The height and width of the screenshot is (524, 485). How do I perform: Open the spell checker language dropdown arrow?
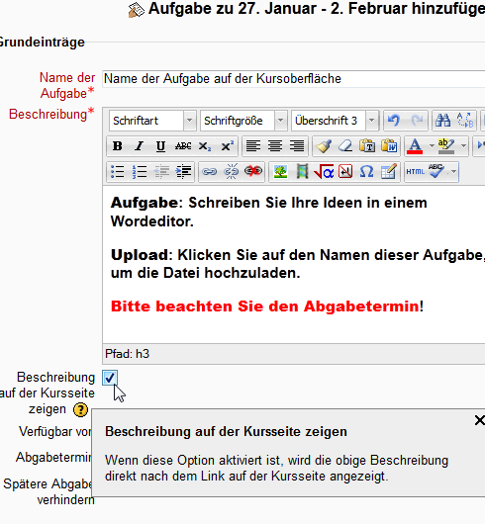[x=453, y=172]
